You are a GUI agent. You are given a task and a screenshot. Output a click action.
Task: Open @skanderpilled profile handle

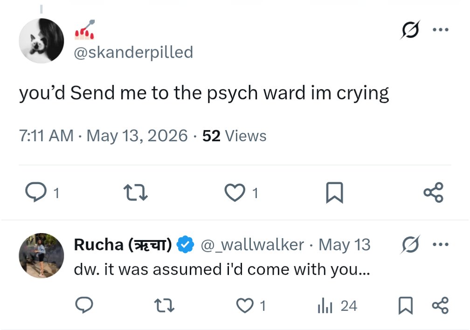point(133,53)
